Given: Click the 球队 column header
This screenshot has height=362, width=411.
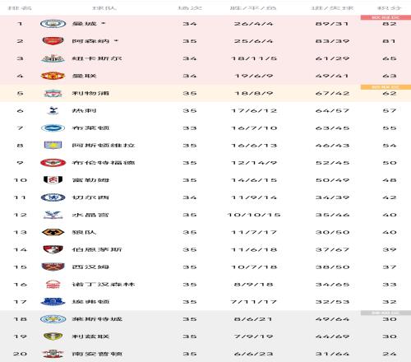Looking at the screenshot, I should coord(104,7).
